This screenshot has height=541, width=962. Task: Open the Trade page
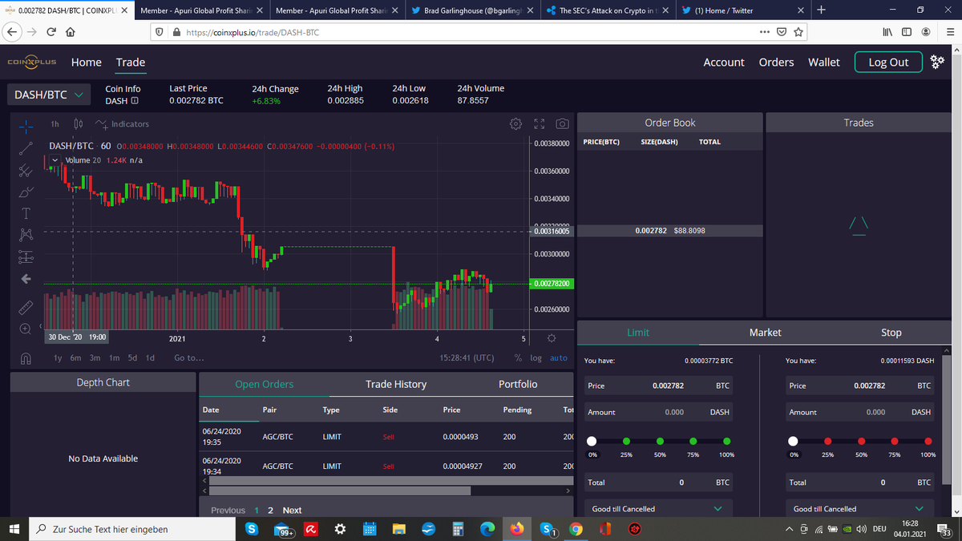tap(131, 63)
